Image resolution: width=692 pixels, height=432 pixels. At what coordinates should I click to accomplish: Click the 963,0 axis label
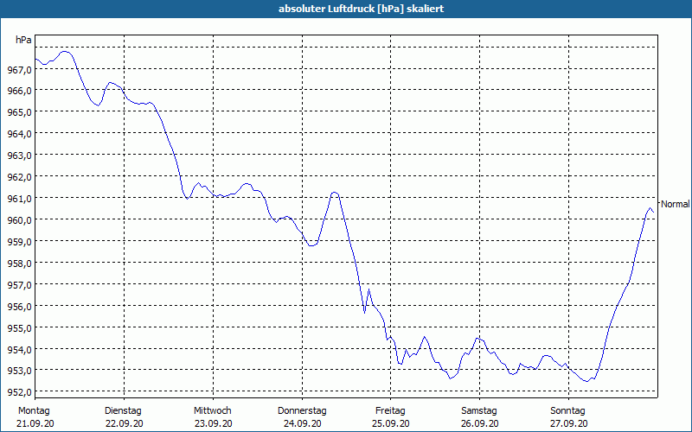coord(19,156)
